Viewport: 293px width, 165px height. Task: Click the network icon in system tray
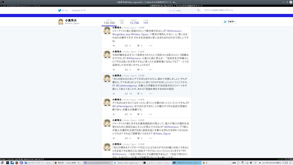coord(255,163)
